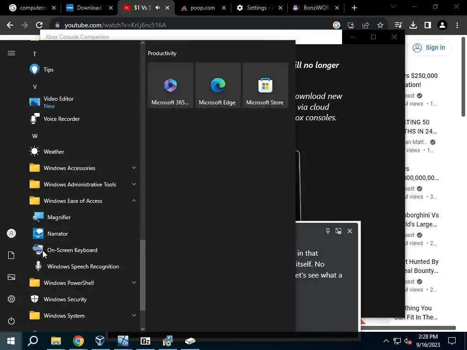Viewport: 467px width, 350px height.
Task: Bookmark this page with star icon
Action: point(380,26)
